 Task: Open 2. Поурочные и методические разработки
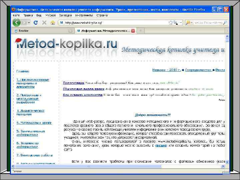point(29,99)
